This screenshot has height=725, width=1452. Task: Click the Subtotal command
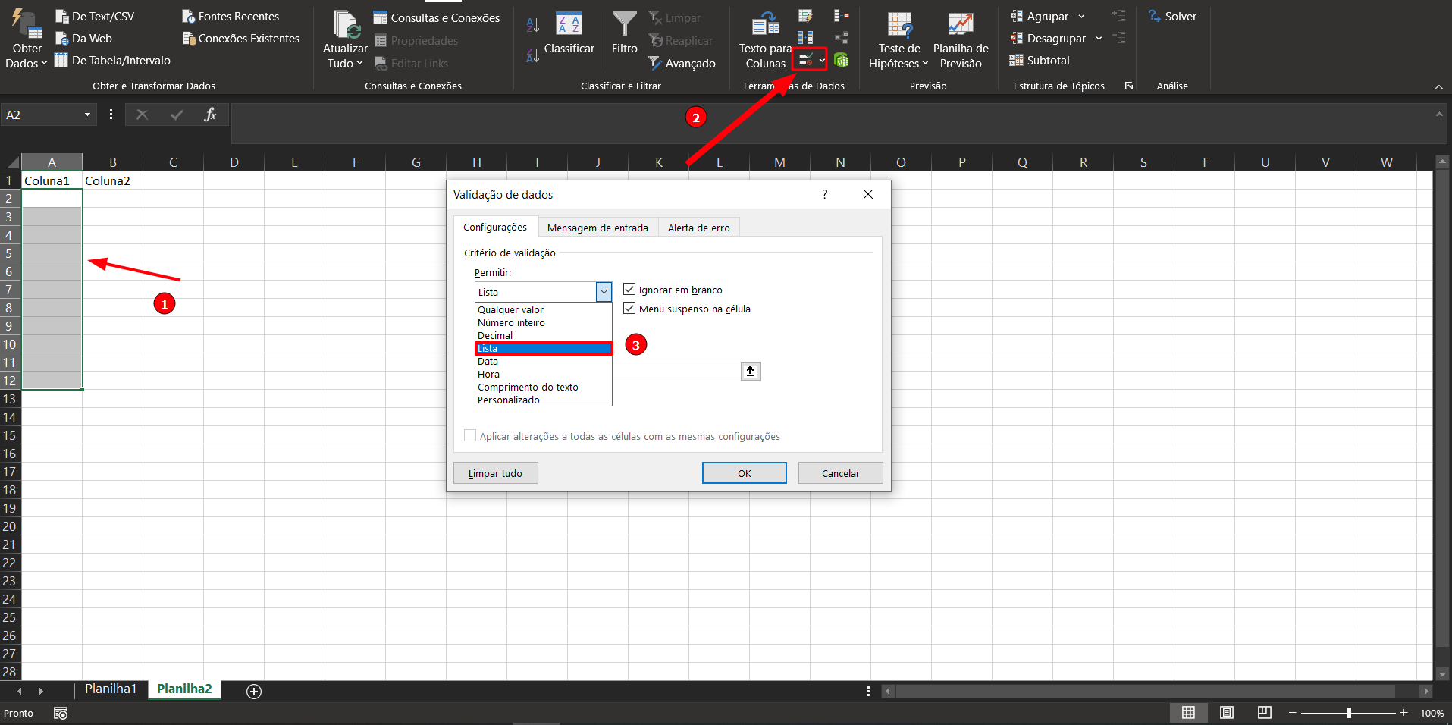pyautogui.click(x=1040, y=60)
